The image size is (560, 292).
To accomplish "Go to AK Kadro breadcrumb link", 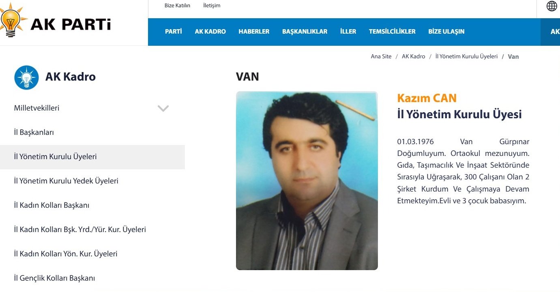I will pos(413,57).
